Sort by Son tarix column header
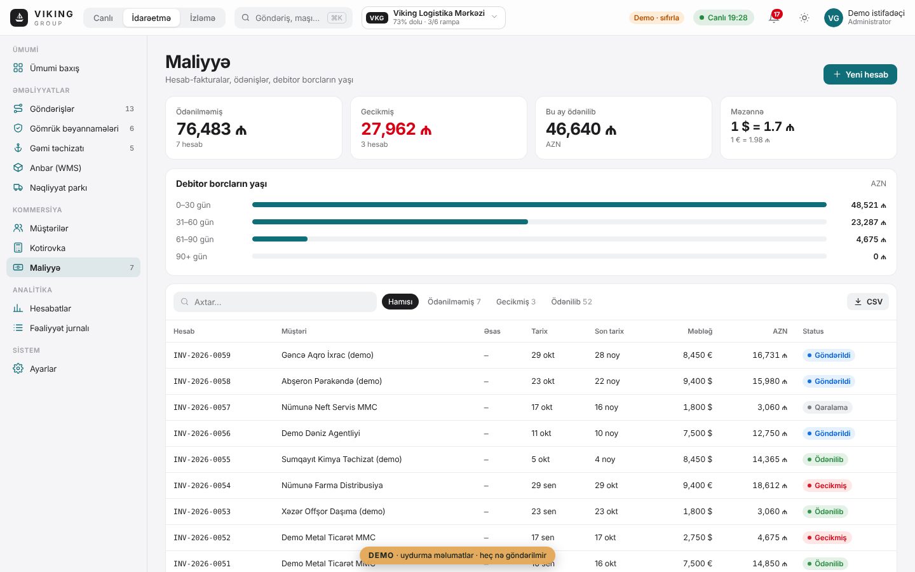 609,331
